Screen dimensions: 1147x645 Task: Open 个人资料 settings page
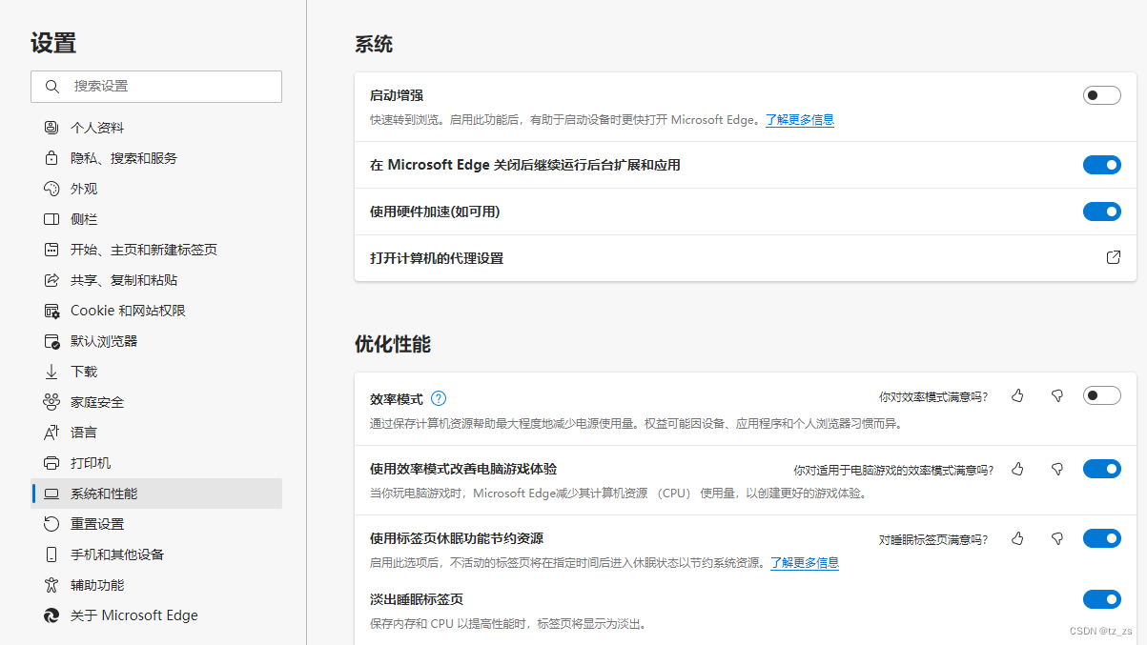[x=156, y=128]
